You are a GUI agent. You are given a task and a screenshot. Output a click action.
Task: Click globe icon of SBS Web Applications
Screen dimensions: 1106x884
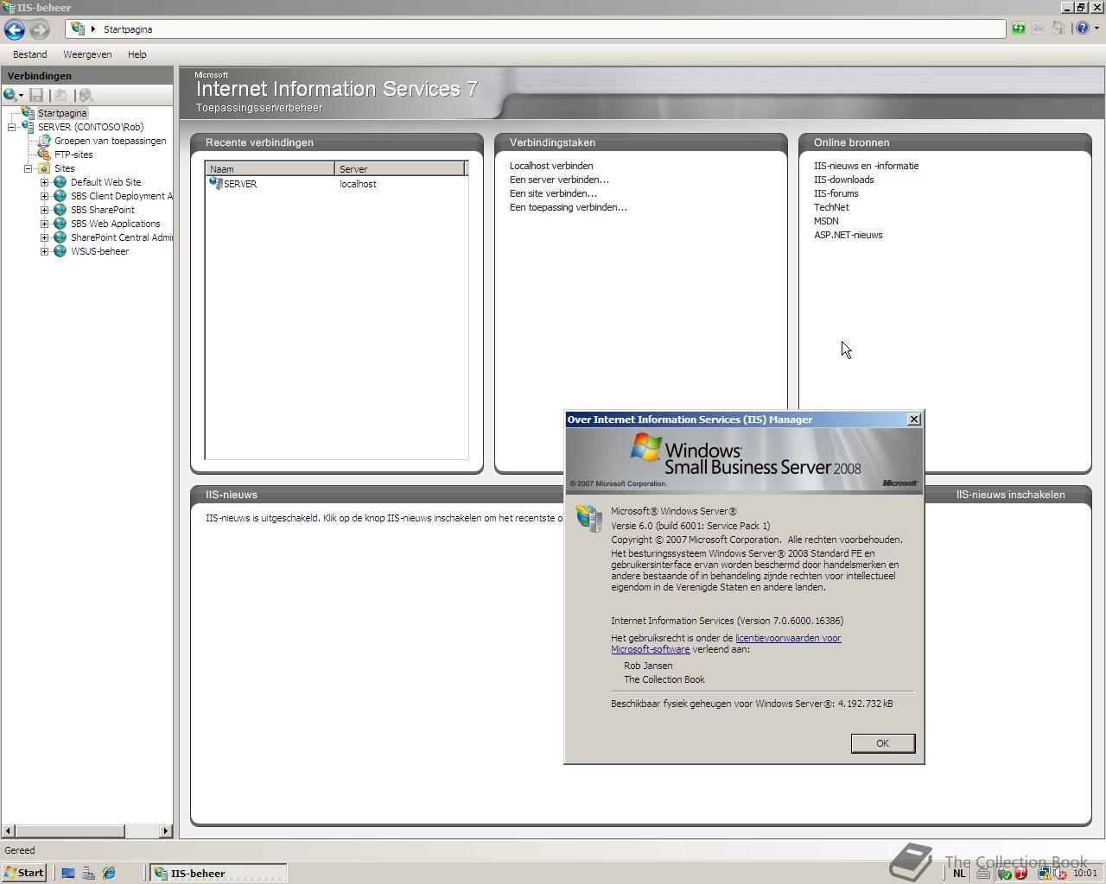[60, 224]
